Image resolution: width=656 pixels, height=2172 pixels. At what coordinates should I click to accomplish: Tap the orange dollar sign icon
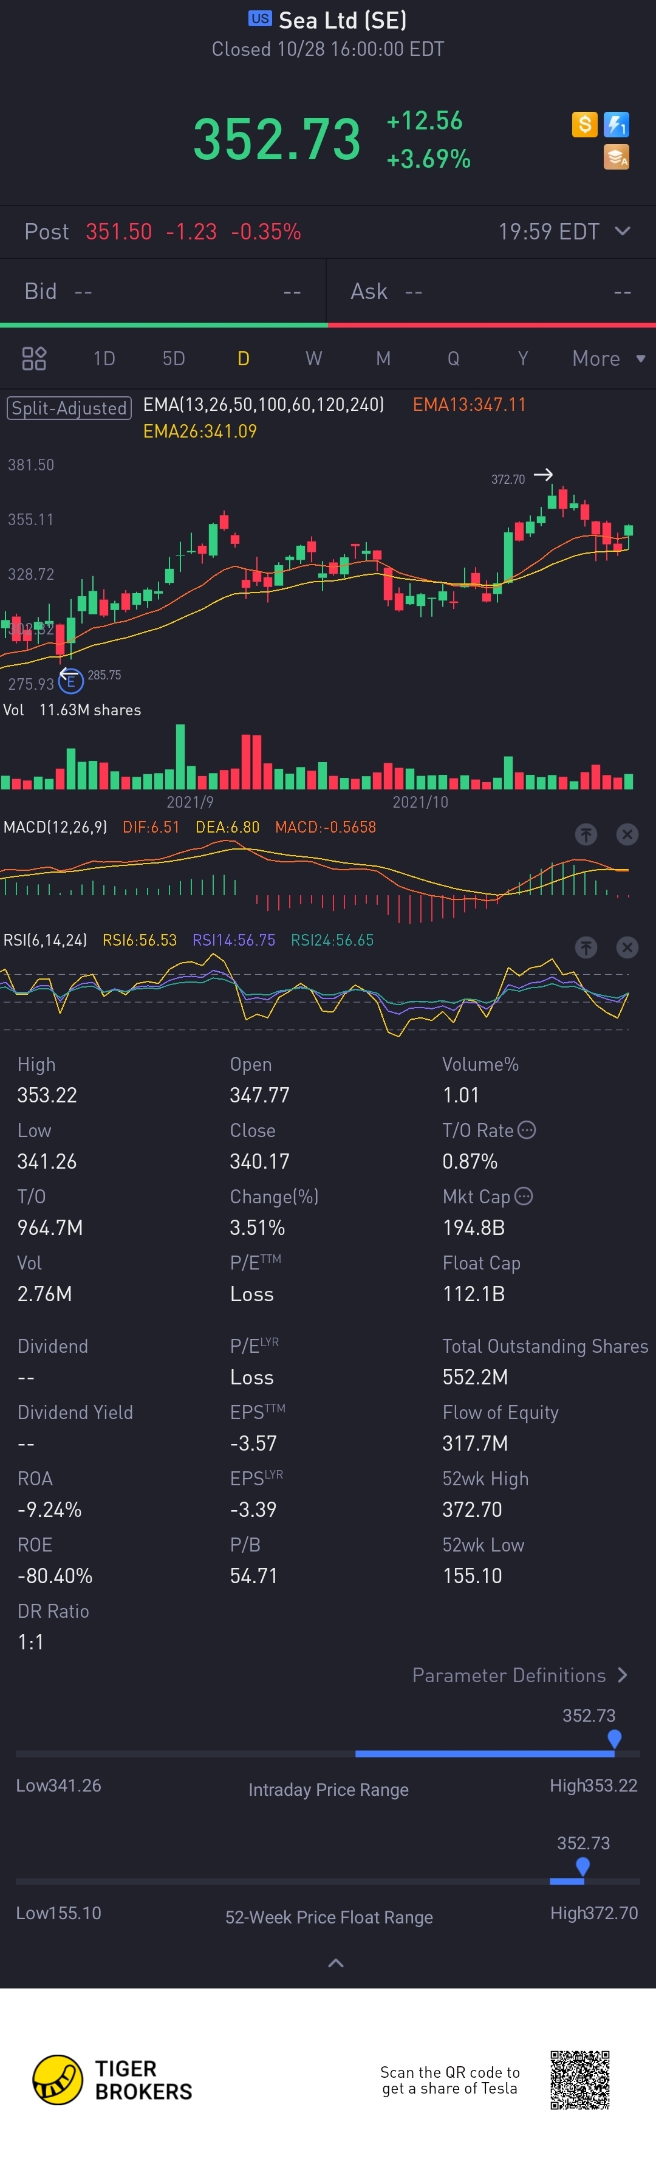tap(584, 125)
